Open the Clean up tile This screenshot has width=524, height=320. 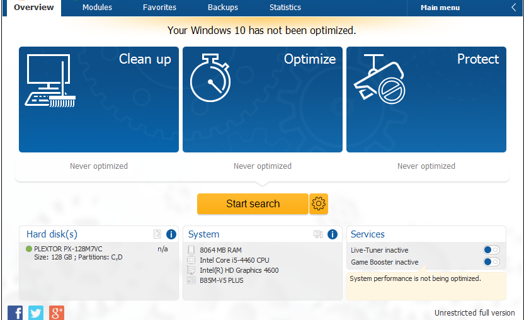coord(99,100)
